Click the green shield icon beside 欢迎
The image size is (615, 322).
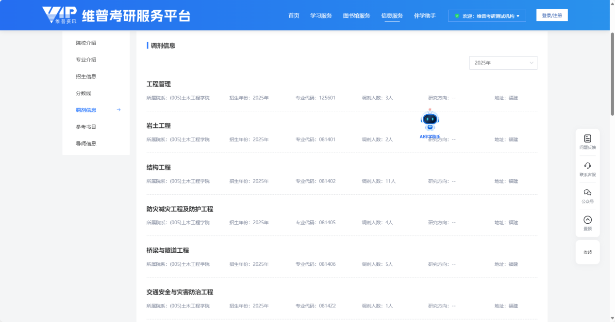pyautogui.click(x=457, y=16)
